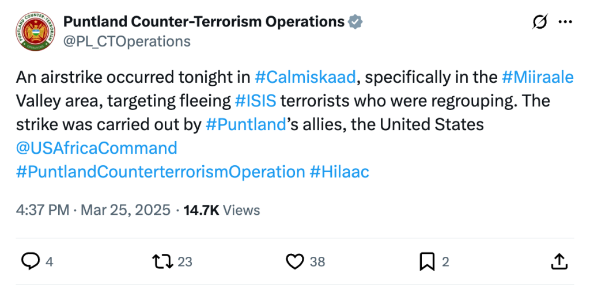The height and width of the screenshot is (285, 590).
Task: Click the Grok slash-circle icon
Action: click(x=540, y=22)
